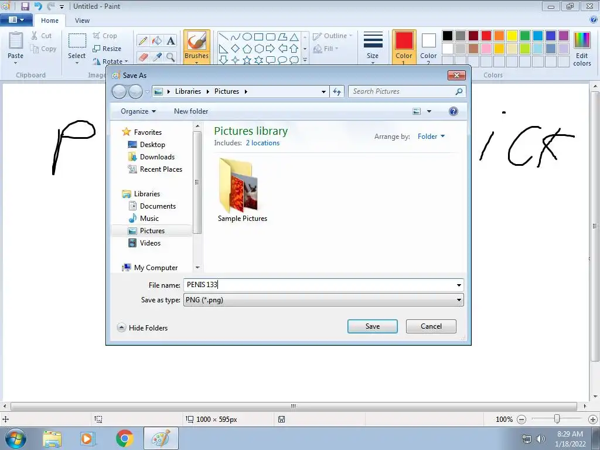The image size is (600, 450).
Task: Open the Brushes tool in Paint
Action: (x=197, y=47)
